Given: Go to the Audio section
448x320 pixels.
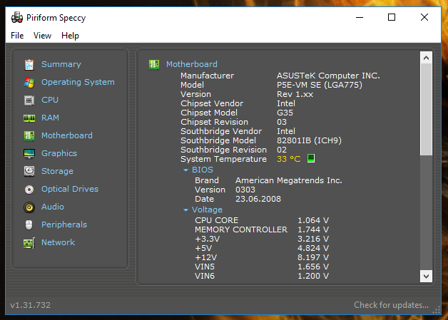Looking at the screenshot, I should point(53,207).
